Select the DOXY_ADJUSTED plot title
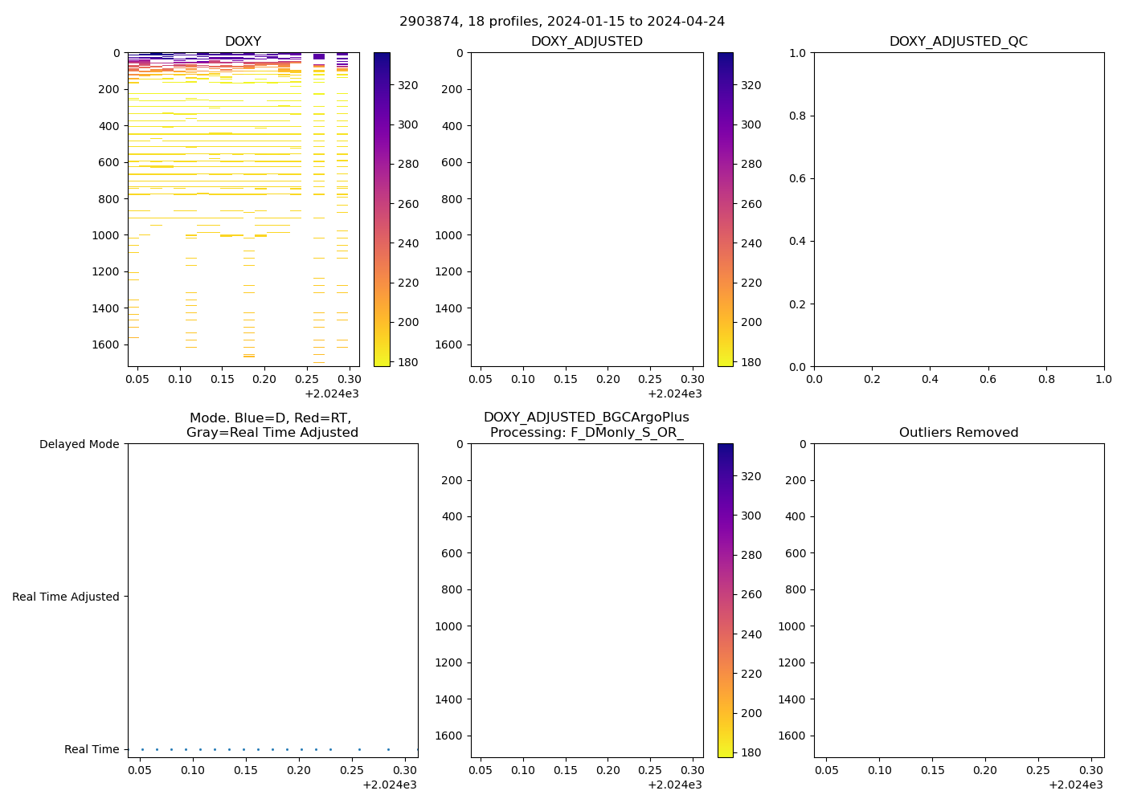 (587, 42)
